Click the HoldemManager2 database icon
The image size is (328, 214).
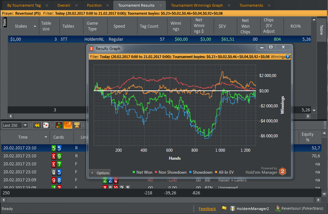232,208
